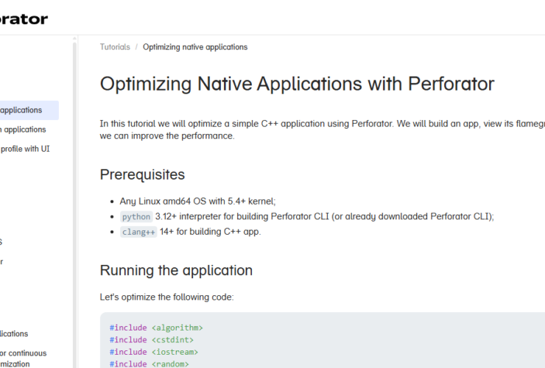The height and width of the screenshot is (368, 545).
Task: Click the 'python' inline code tag
Action: click(x=136, y=216)
